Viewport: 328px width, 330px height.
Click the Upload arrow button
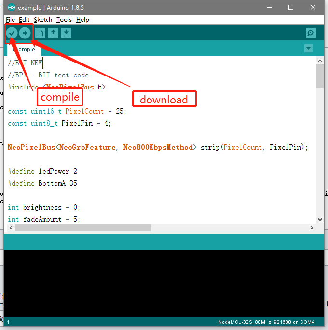[25, 33]
